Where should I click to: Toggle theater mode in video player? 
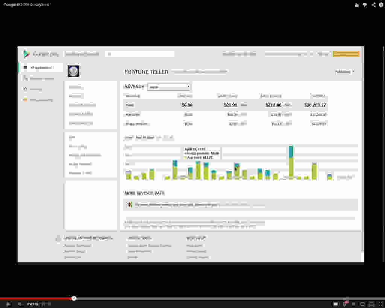[371, 304]
